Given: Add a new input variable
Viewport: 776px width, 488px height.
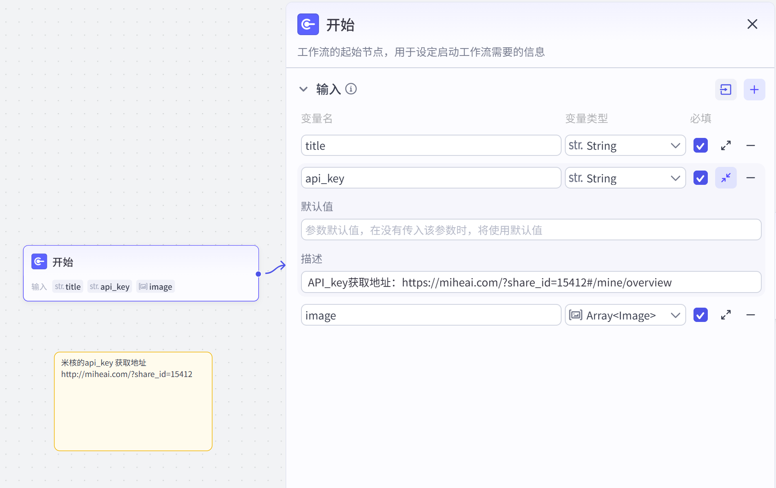Looking at the screenshot, I should [754, 89].
